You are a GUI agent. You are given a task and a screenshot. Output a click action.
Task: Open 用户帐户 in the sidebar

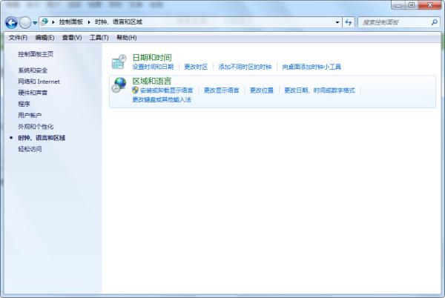[30, 116]
